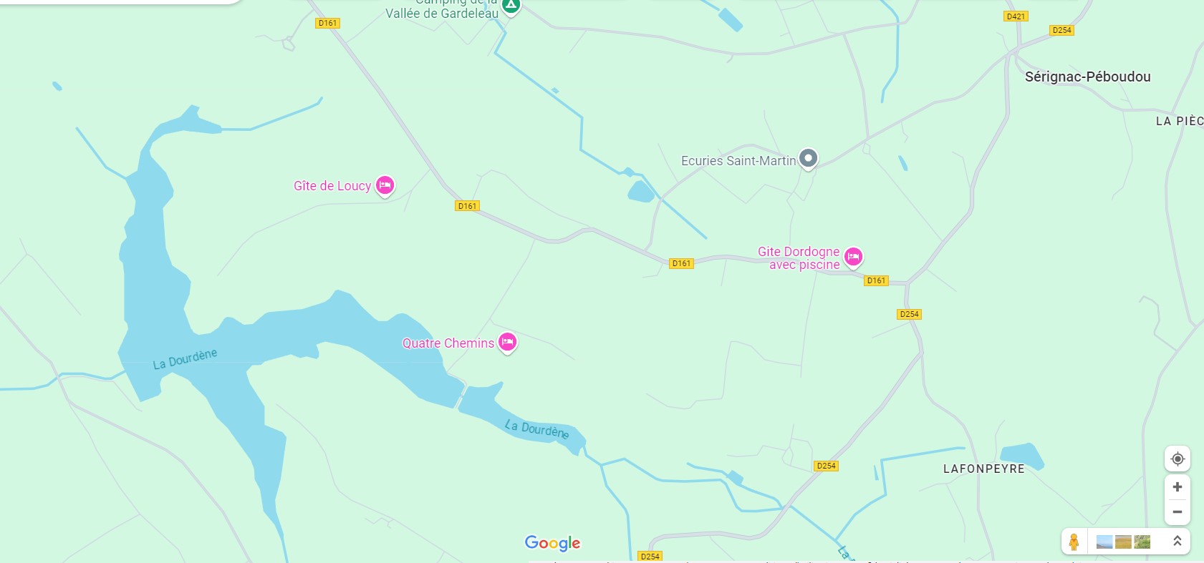Open Street View Pegman
The height and width of the screenshot is (563, 1204).
1074,542
